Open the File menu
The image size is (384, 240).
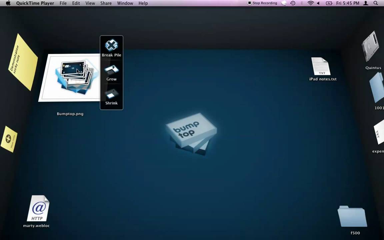pyautogui.click(x=63, y=3)
